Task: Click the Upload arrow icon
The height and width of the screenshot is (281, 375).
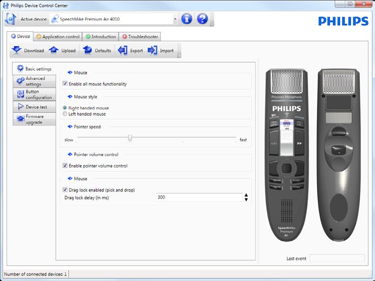Action: 54,50
